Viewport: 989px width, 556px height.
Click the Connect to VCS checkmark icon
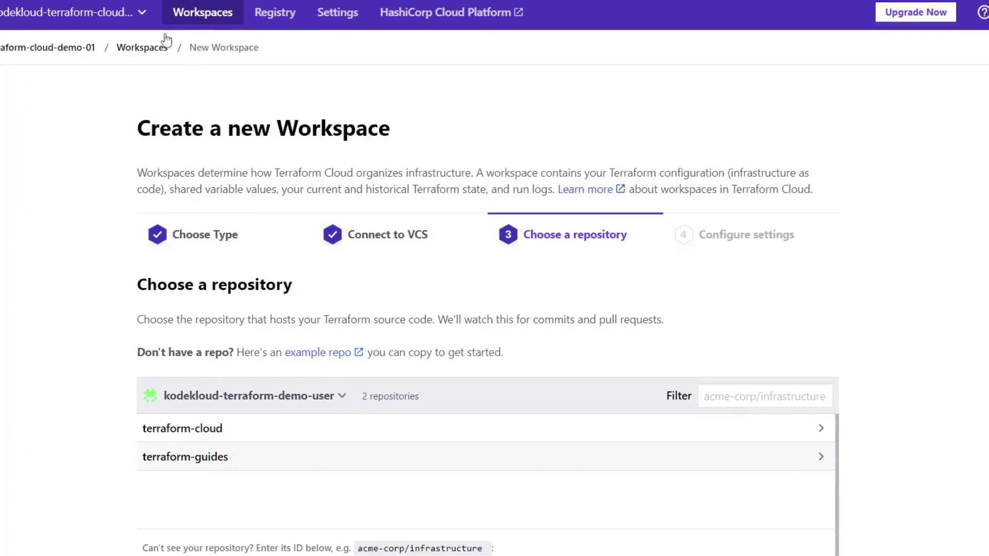[332, 235]
